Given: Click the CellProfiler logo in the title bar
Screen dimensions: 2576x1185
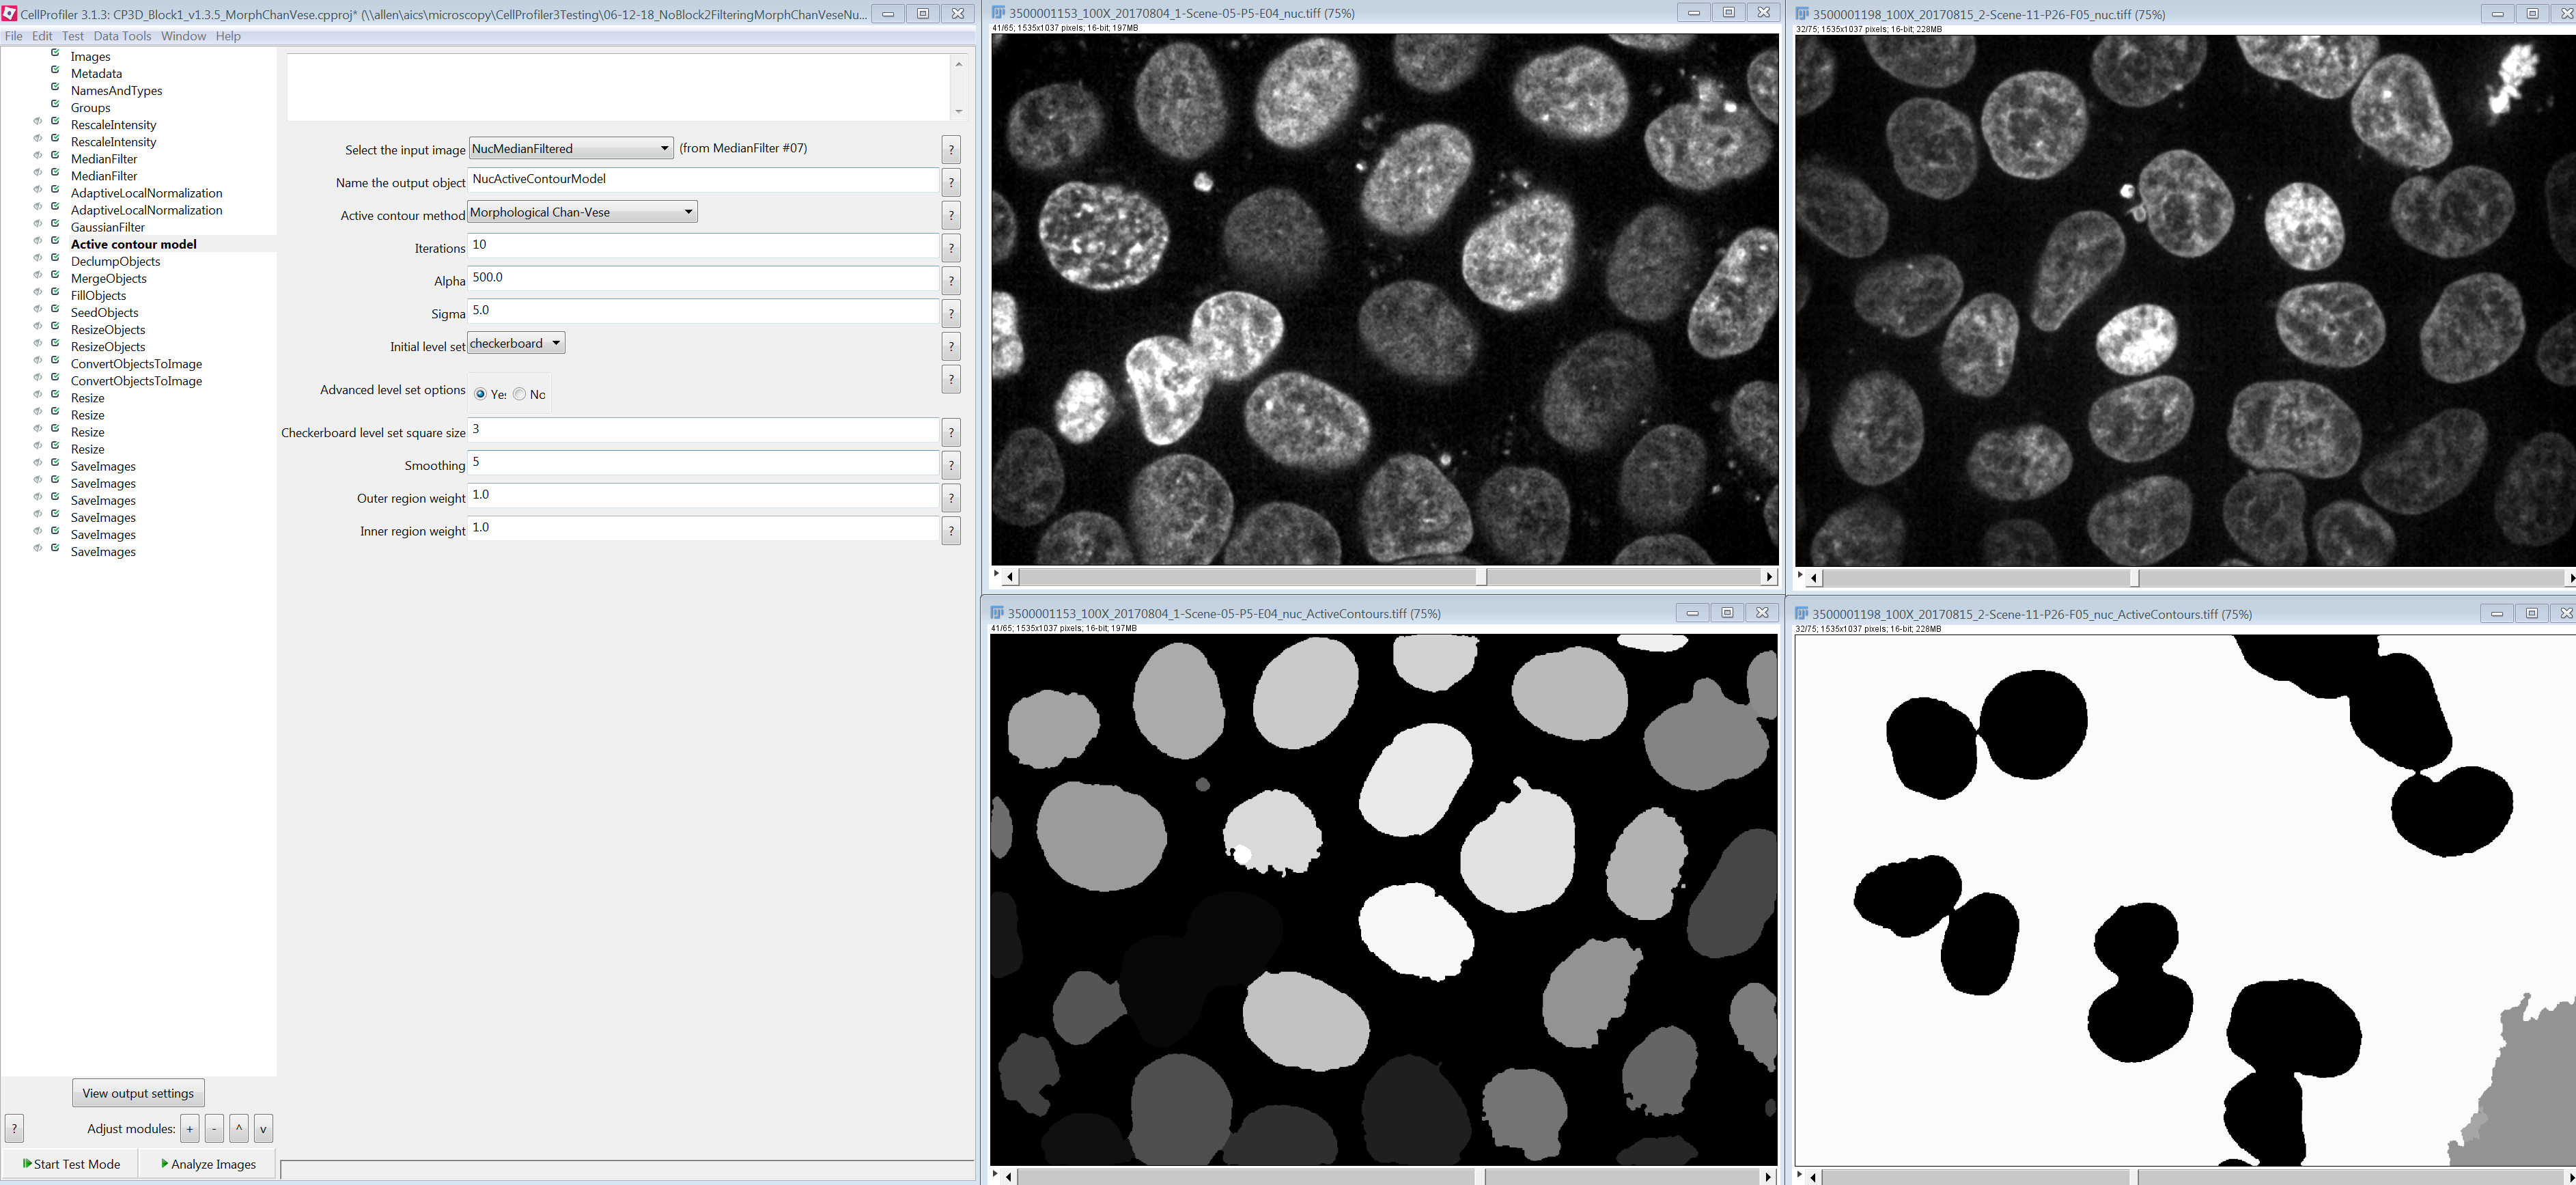Looking at the screenshot, I should click(x=10, y=14).
